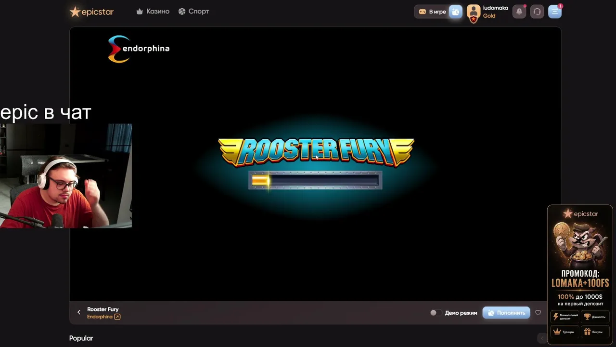Click the ludomaka username text
The height and width of the screenshot is (347, 616).
click(496, 8)
